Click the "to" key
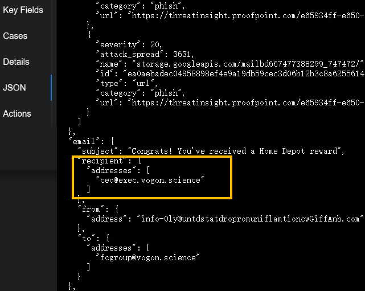This screenshot has width=365, height=291. (85, 238)
